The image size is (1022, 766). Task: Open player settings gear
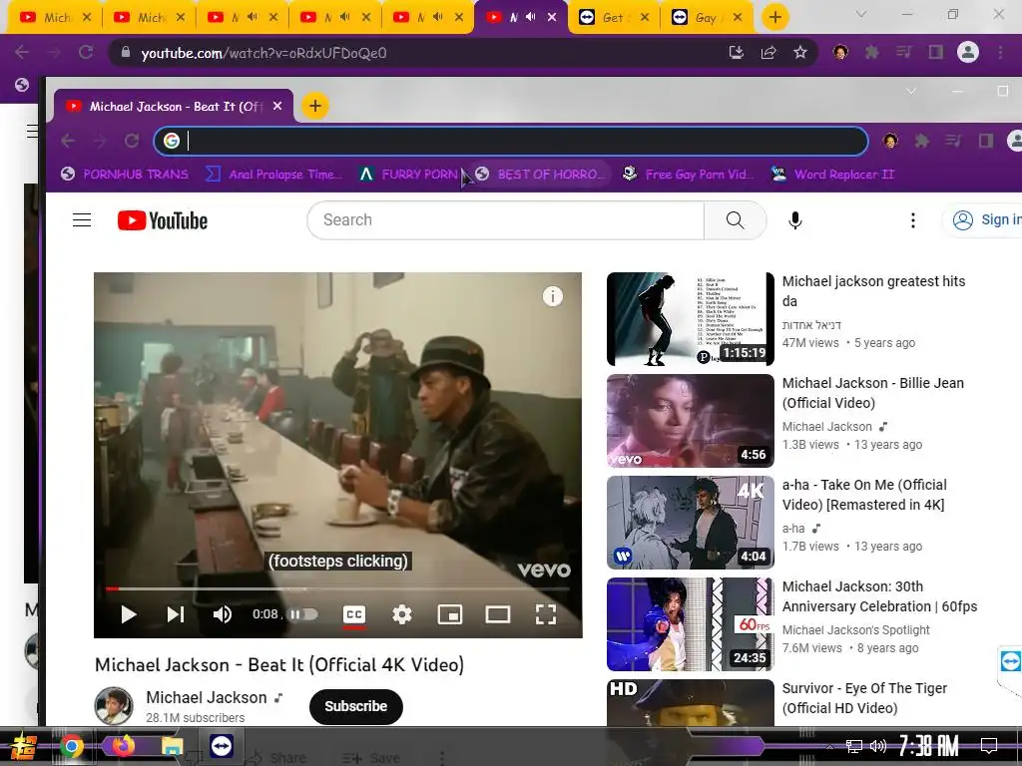(x=402, y=614)
